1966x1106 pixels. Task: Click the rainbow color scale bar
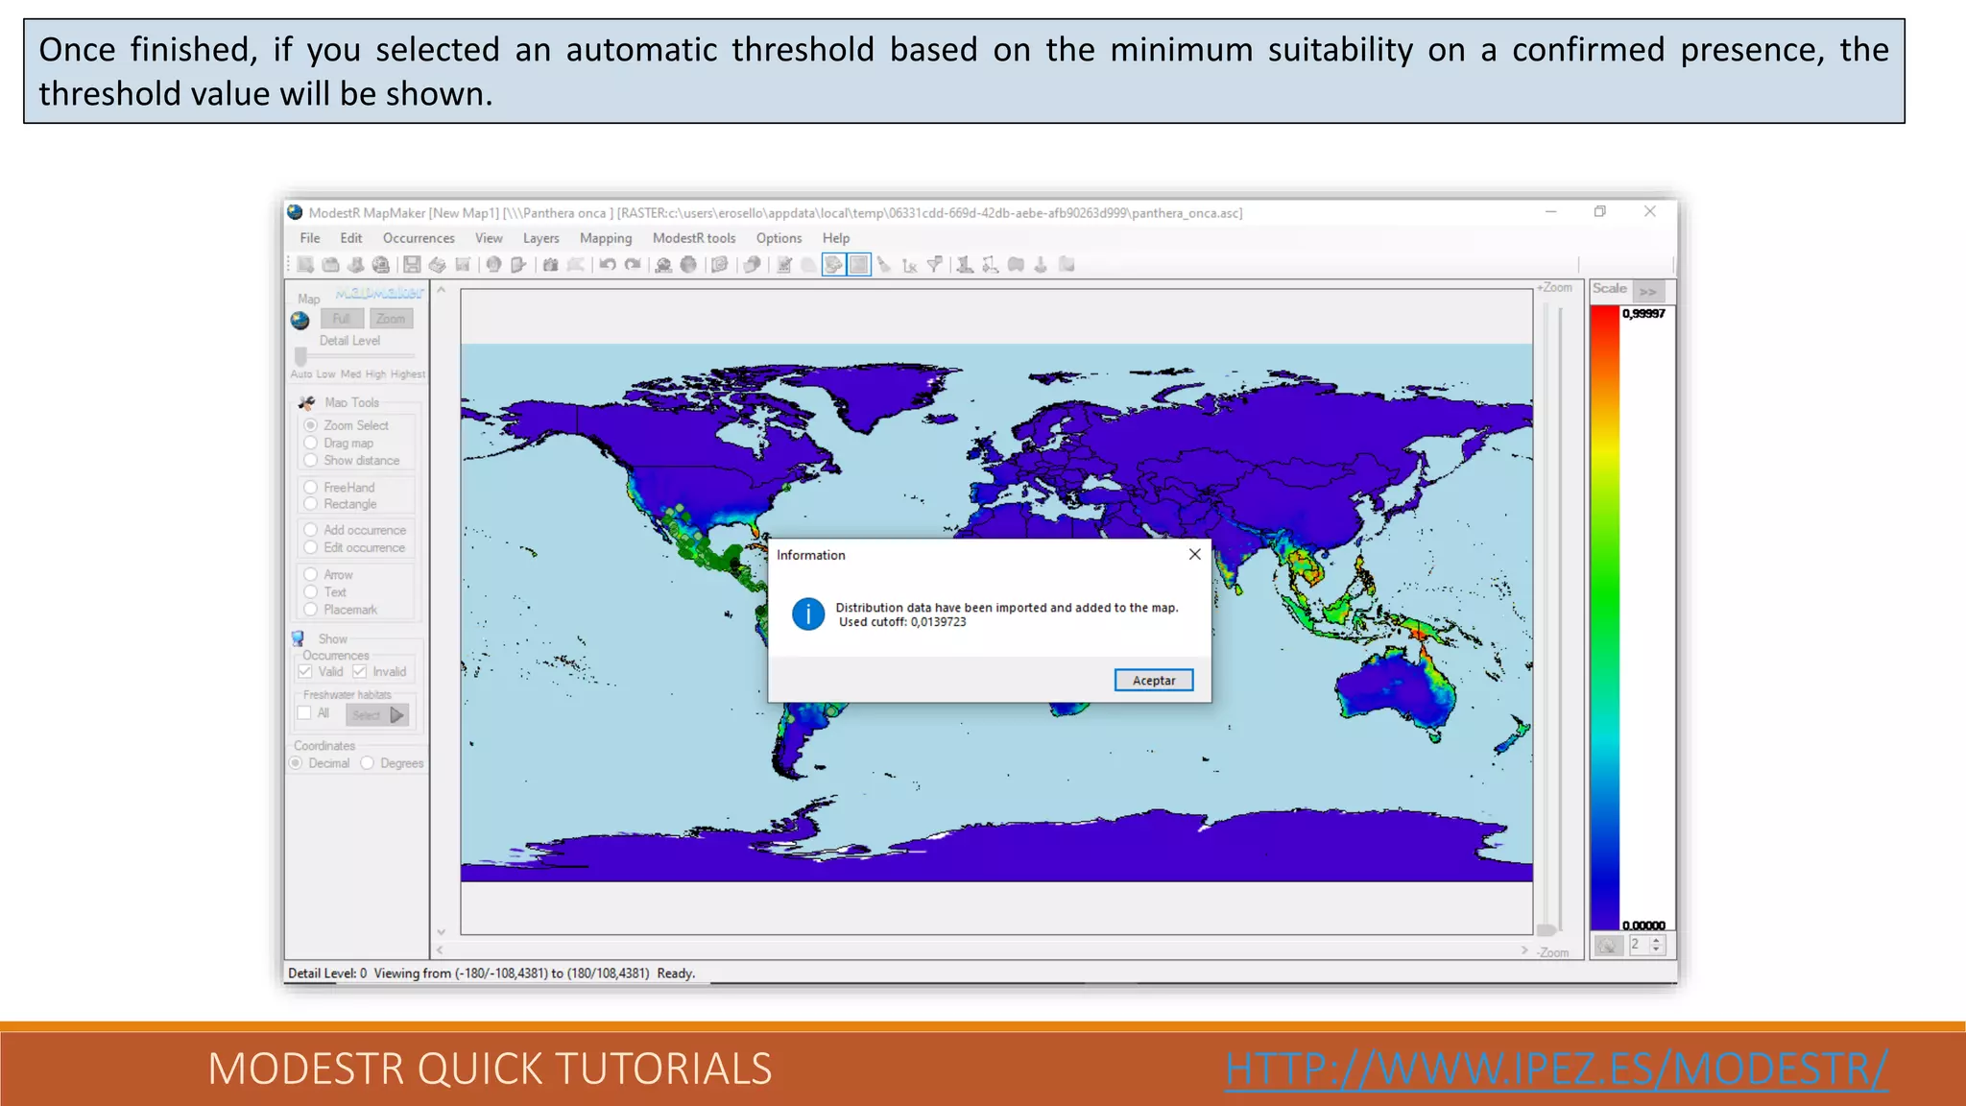pos(1605,617)
